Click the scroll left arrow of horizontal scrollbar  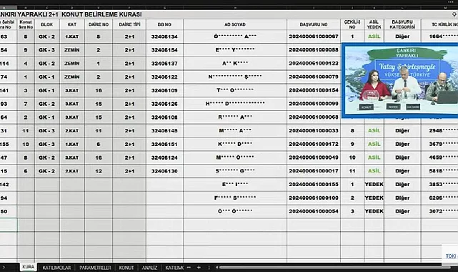216,268
